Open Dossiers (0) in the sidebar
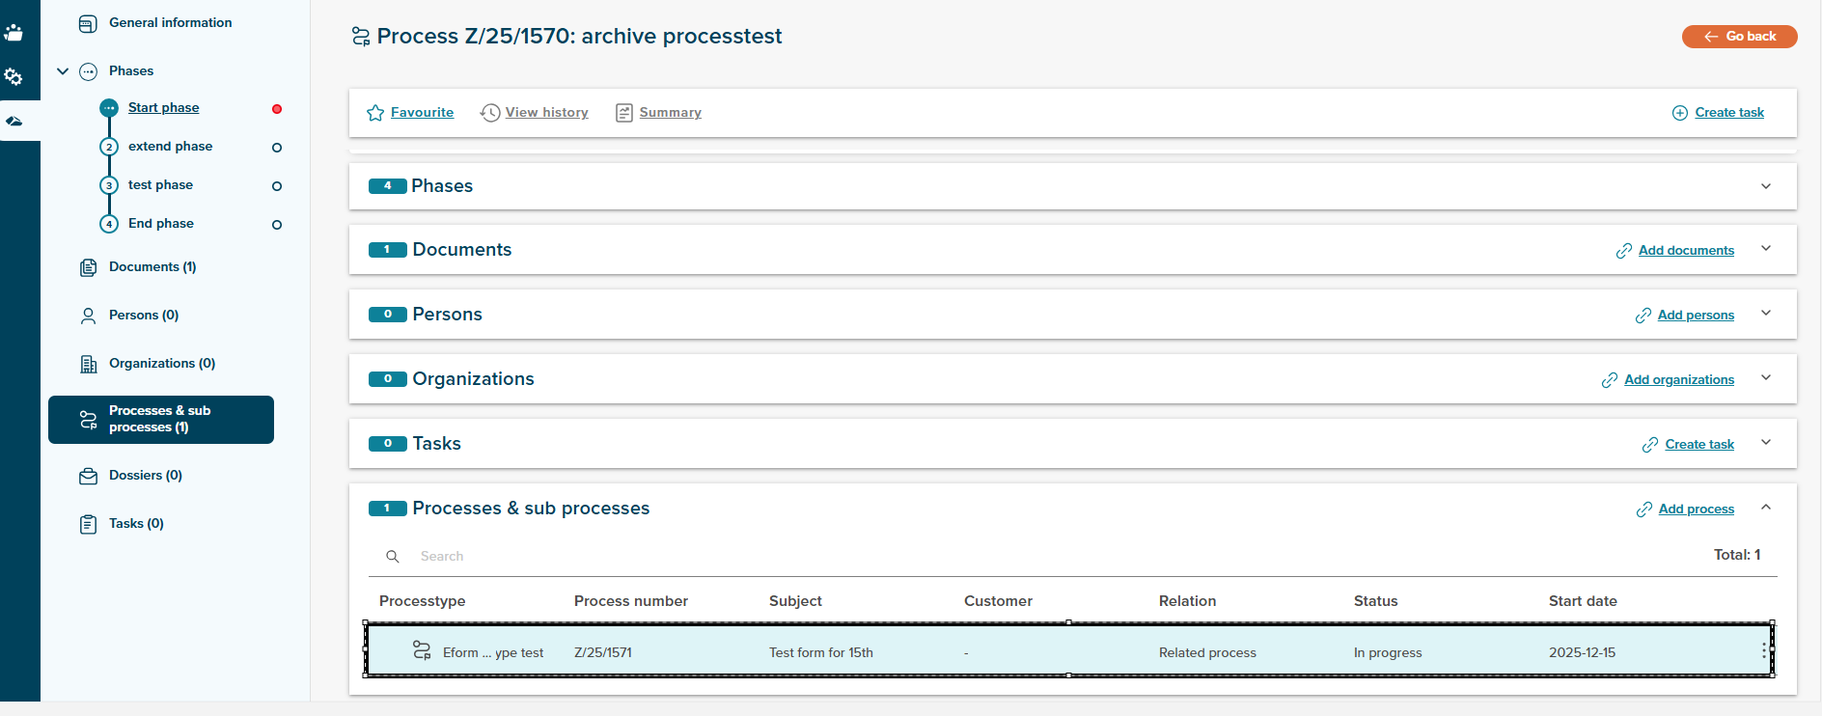 146,475
